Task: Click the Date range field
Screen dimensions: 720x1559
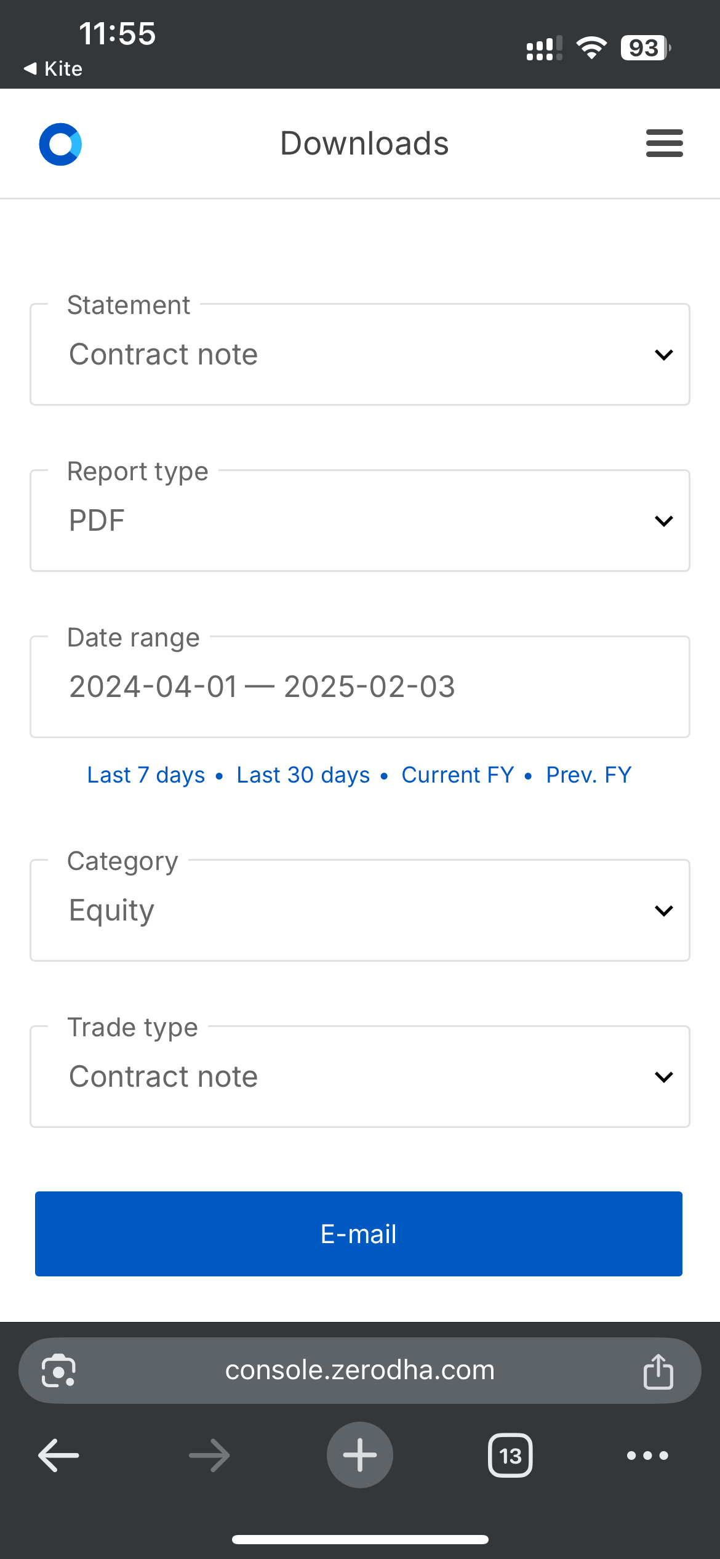Action: point(359,687)
